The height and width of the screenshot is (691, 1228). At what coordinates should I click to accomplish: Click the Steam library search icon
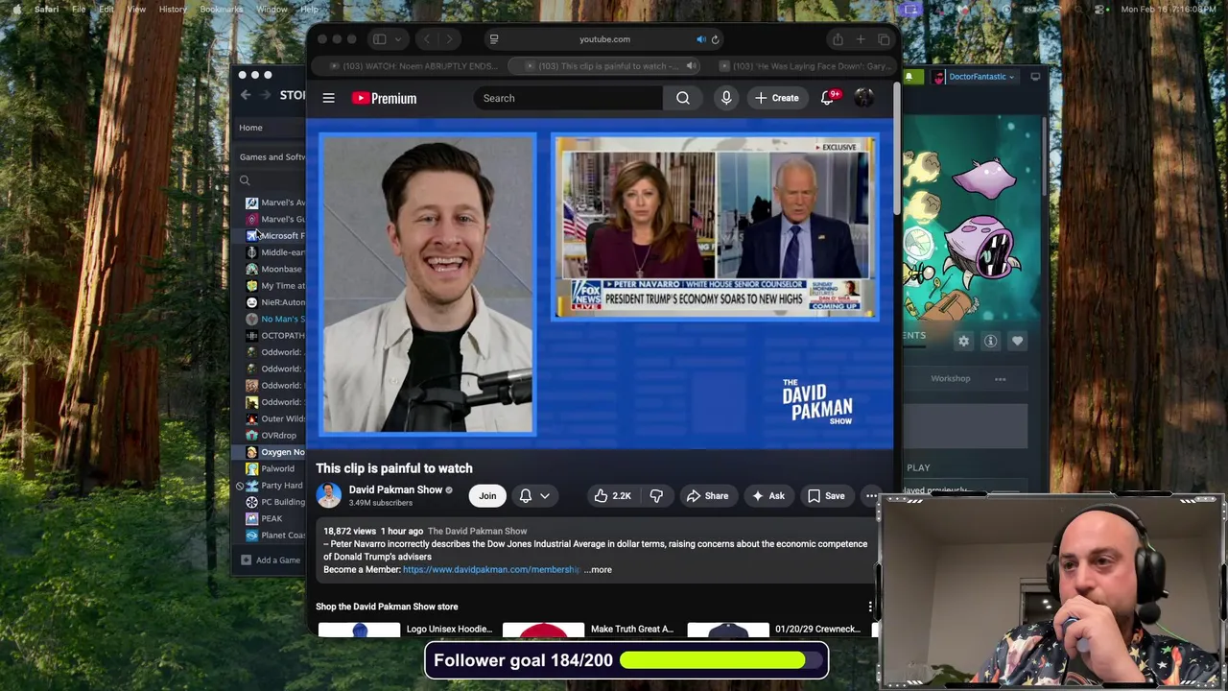point(245,180)
